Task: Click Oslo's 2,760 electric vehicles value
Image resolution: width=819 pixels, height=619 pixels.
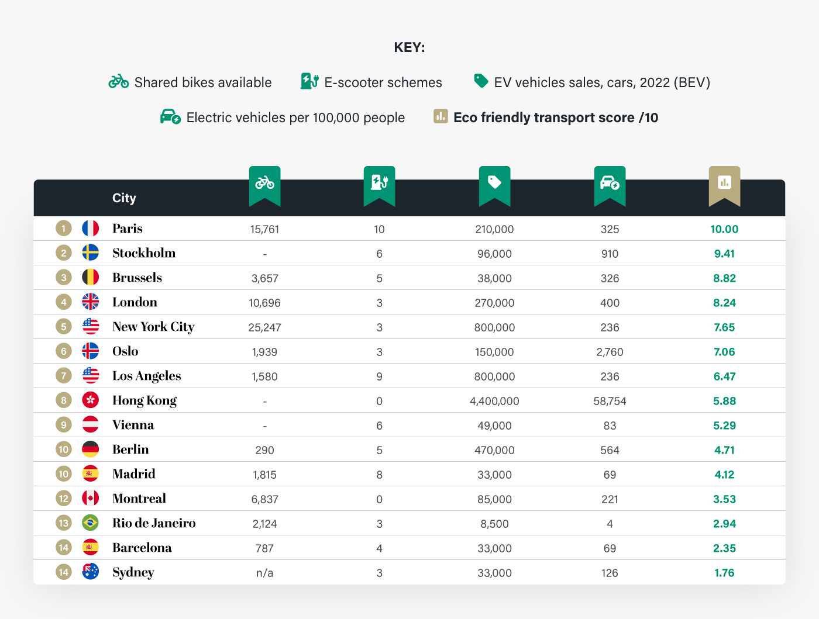Action: tap(610, 352)
